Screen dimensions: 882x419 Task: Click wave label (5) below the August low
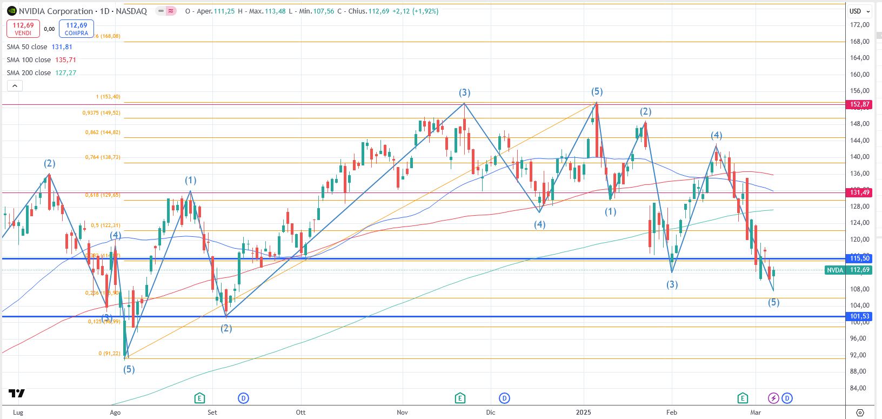coord(129,369)
